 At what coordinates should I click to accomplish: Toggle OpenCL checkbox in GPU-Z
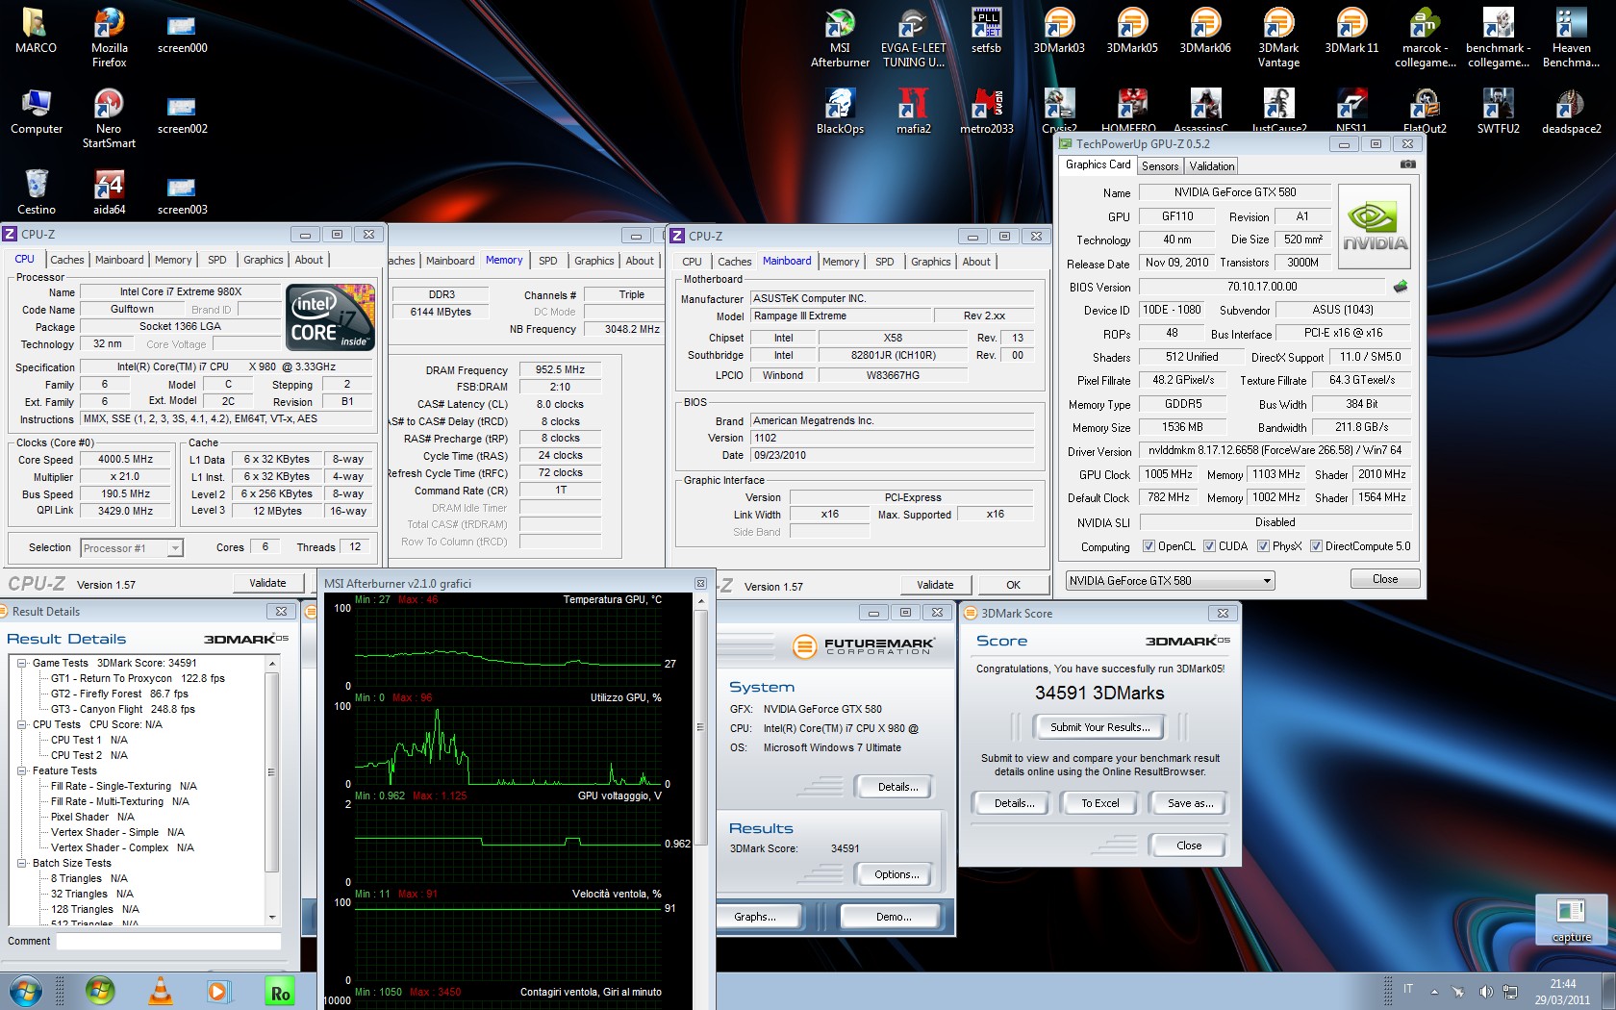(x=1149, y=546)
